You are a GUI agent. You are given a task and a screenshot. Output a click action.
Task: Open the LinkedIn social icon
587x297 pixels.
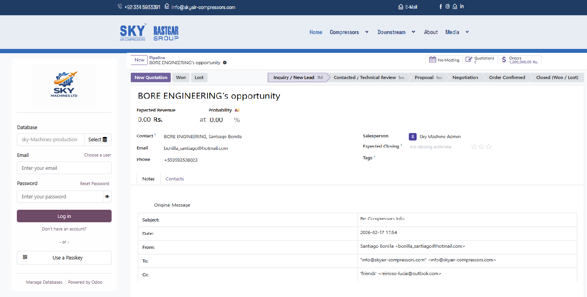(462, 7)
